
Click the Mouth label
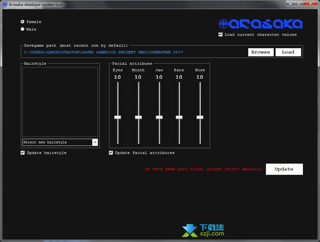138,70
